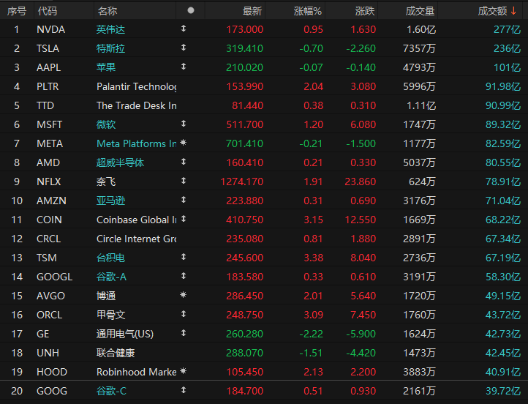Click turnover value 277亿

[x=507, y=30]
